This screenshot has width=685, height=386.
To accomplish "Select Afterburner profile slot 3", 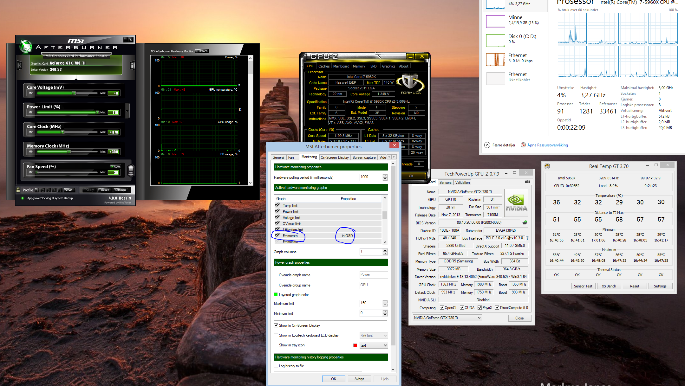I will (49, 190).
